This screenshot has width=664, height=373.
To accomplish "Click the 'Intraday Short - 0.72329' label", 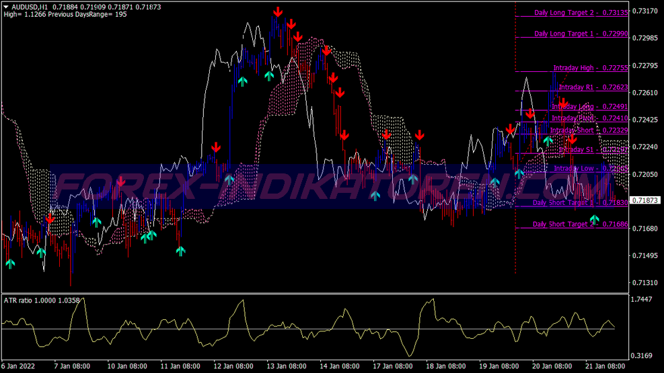I will (x=589, y=130).
